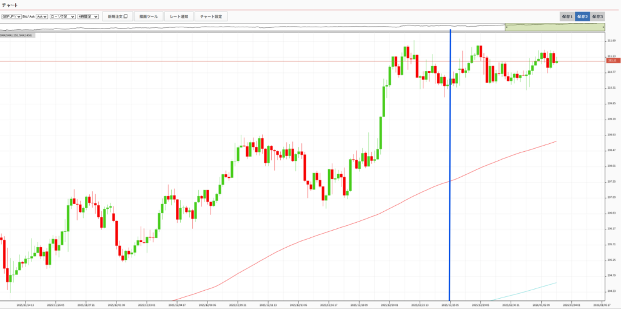Click the new order popup icon
This screenshot has height=309, width=621.
tap(126, 16)
